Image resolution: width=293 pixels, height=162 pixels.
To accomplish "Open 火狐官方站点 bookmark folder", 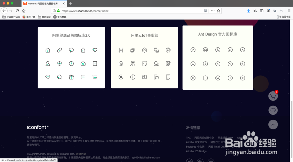I will [11, 17].
